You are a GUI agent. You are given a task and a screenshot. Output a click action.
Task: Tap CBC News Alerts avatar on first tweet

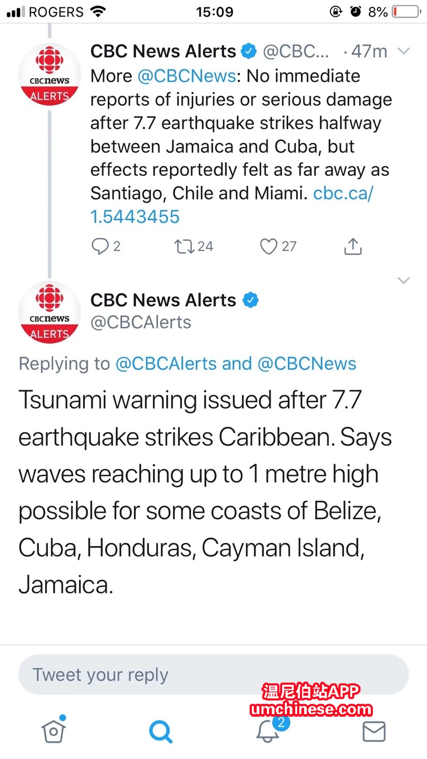[50, 75]
